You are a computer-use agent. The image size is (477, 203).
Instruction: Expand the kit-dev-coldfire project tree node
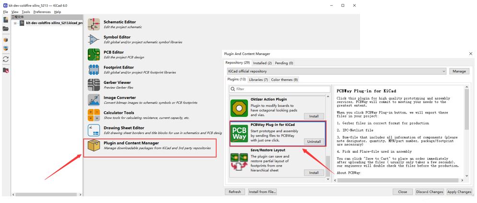tap(15, 23)
